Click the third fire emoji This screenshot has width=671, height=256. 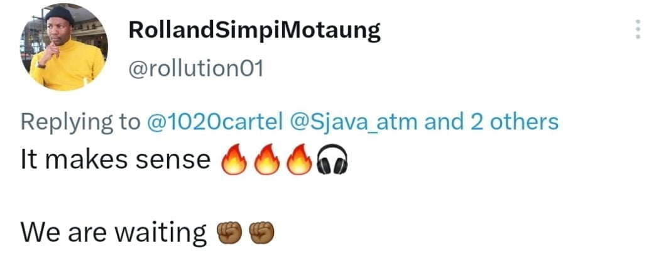click(x=299, y=159)
